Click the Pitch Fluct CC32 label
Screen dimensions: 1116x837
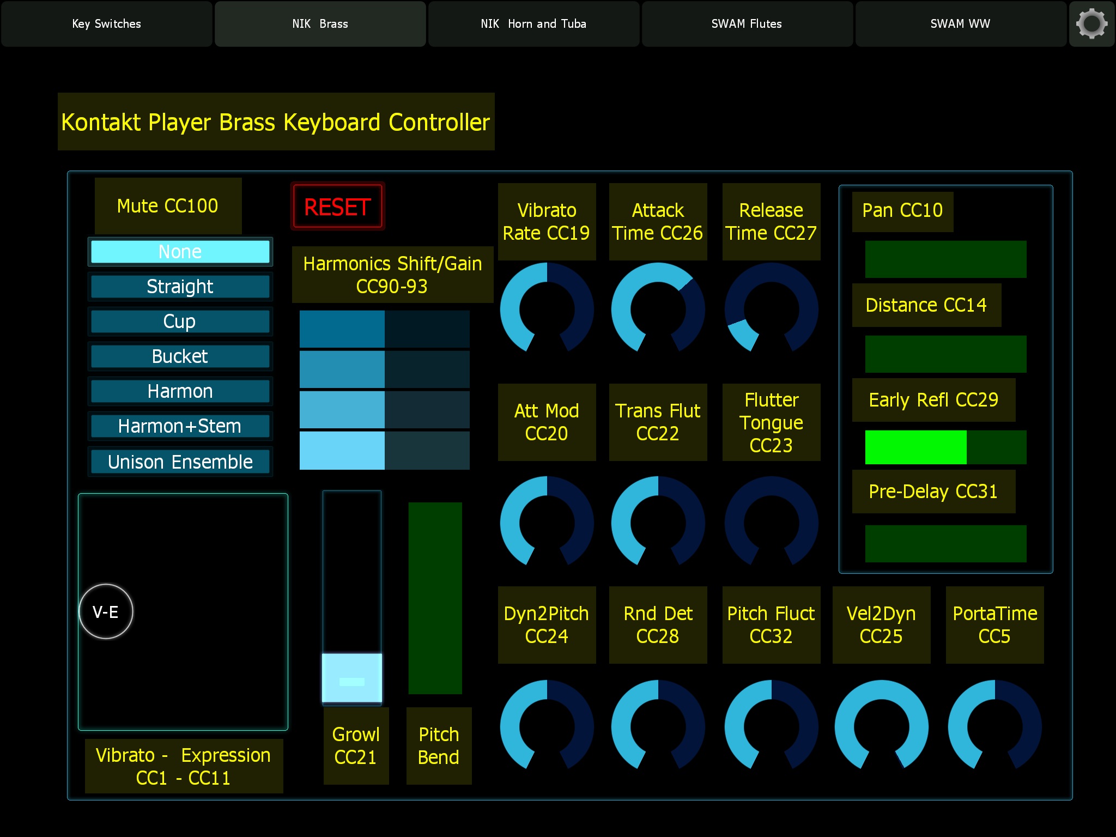772,625
